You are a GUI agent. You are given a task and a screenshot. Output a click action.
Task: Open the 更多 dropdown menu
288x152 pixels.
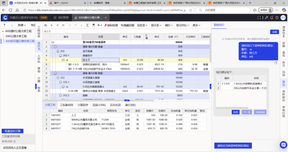pyautogui.click(x=197, y=25)
